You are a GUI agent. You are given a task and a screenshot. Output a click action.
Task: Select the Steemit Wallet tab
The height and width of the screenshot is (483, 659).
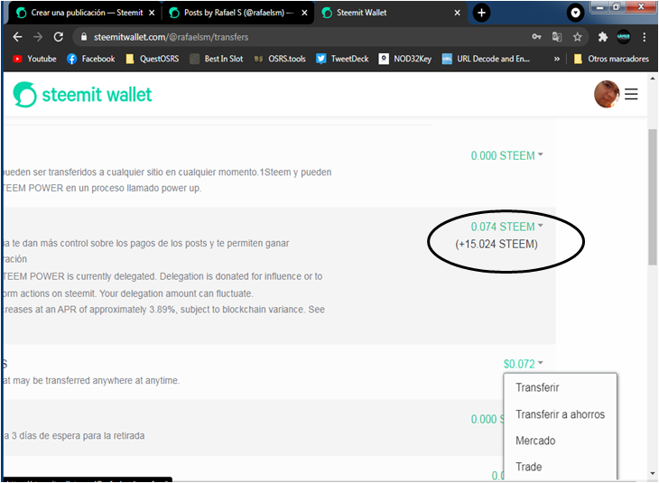pyautogui.click(x=391, y=13)
